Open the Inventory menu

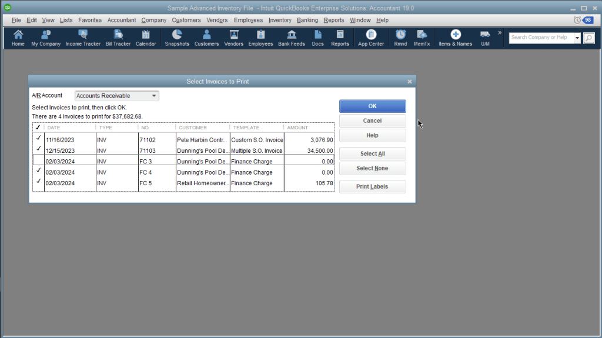pos(280,20)
